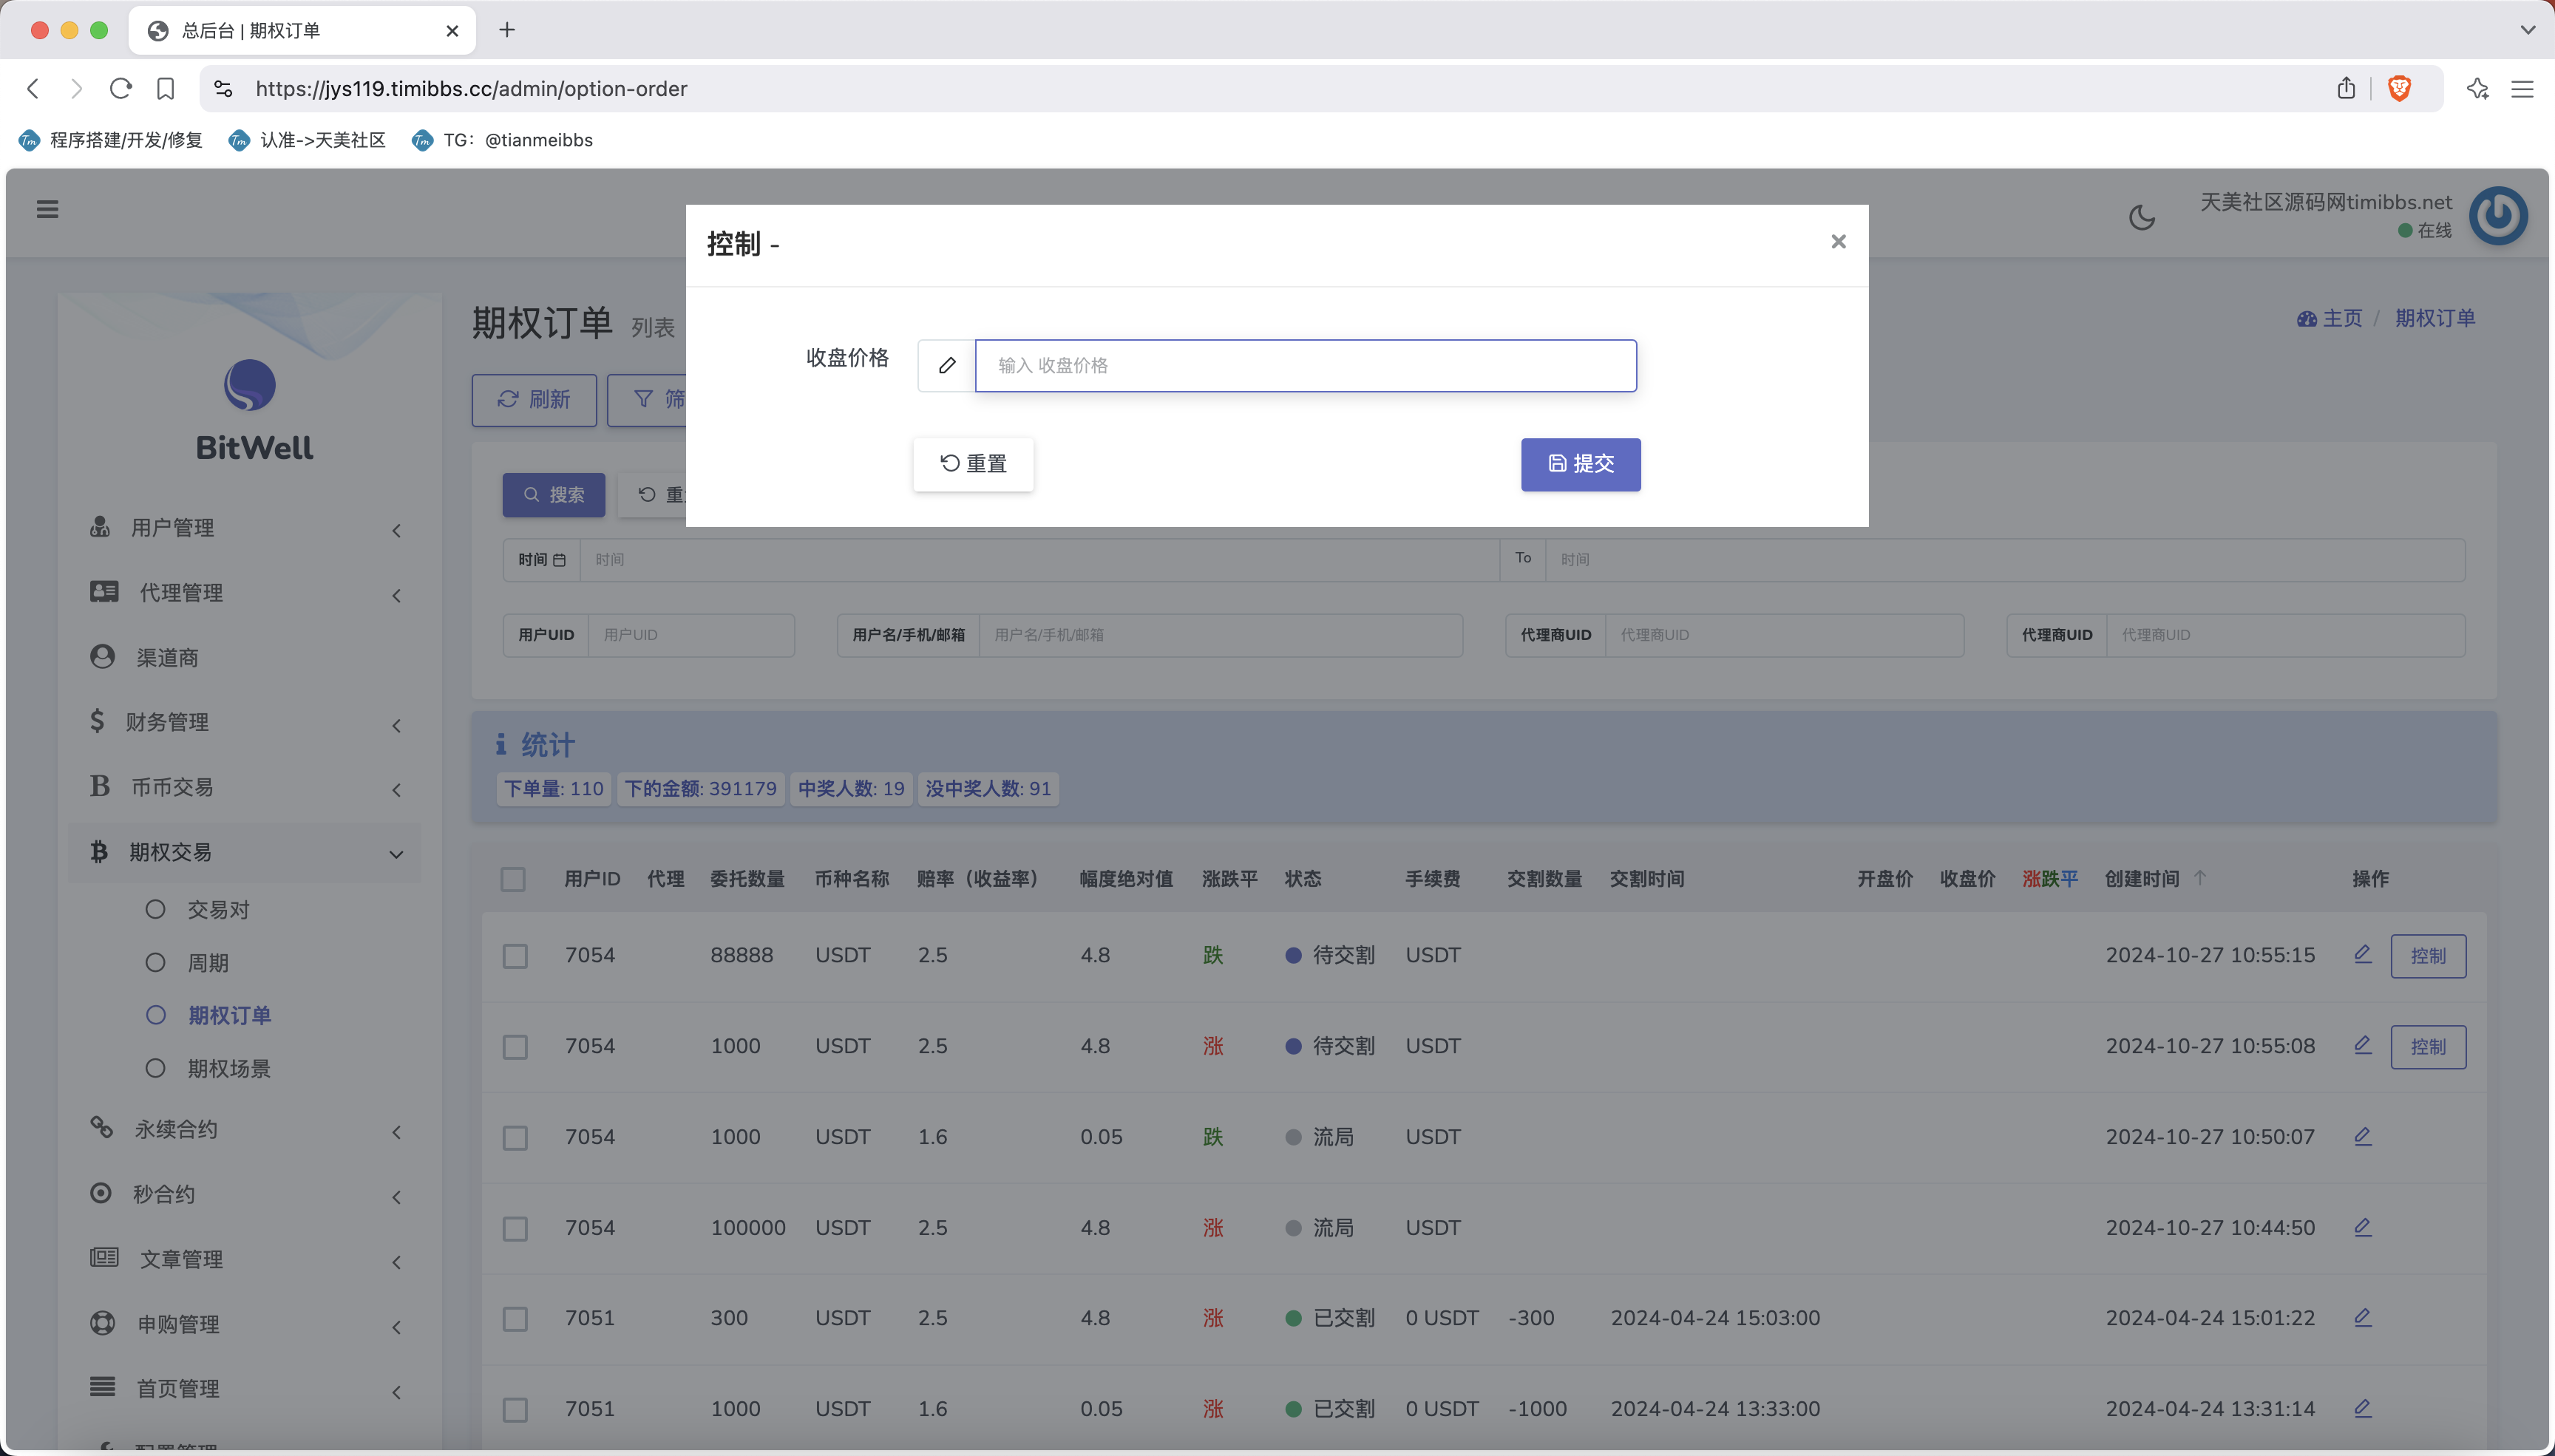Open the 周期 submenu item

point(208,963)
